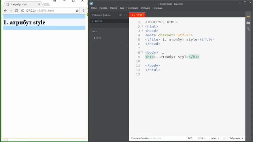
Task: Open working files gear settings icon
Action: [x=120, y=15]
